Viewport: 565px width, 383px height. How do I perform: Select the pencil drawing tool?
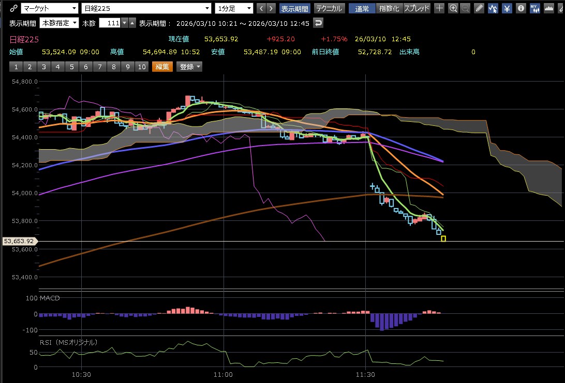tap(479, 8)
